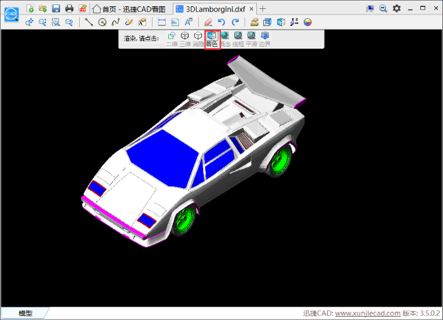Maximize the CAD viewer window
The image size is (443, 320).
(x=423, y=8)
